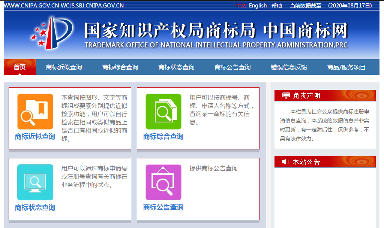Click the cyan 商标状态查询 monitor icon
Viewport: 384px width, 228px height.
[x=35, y=182]
